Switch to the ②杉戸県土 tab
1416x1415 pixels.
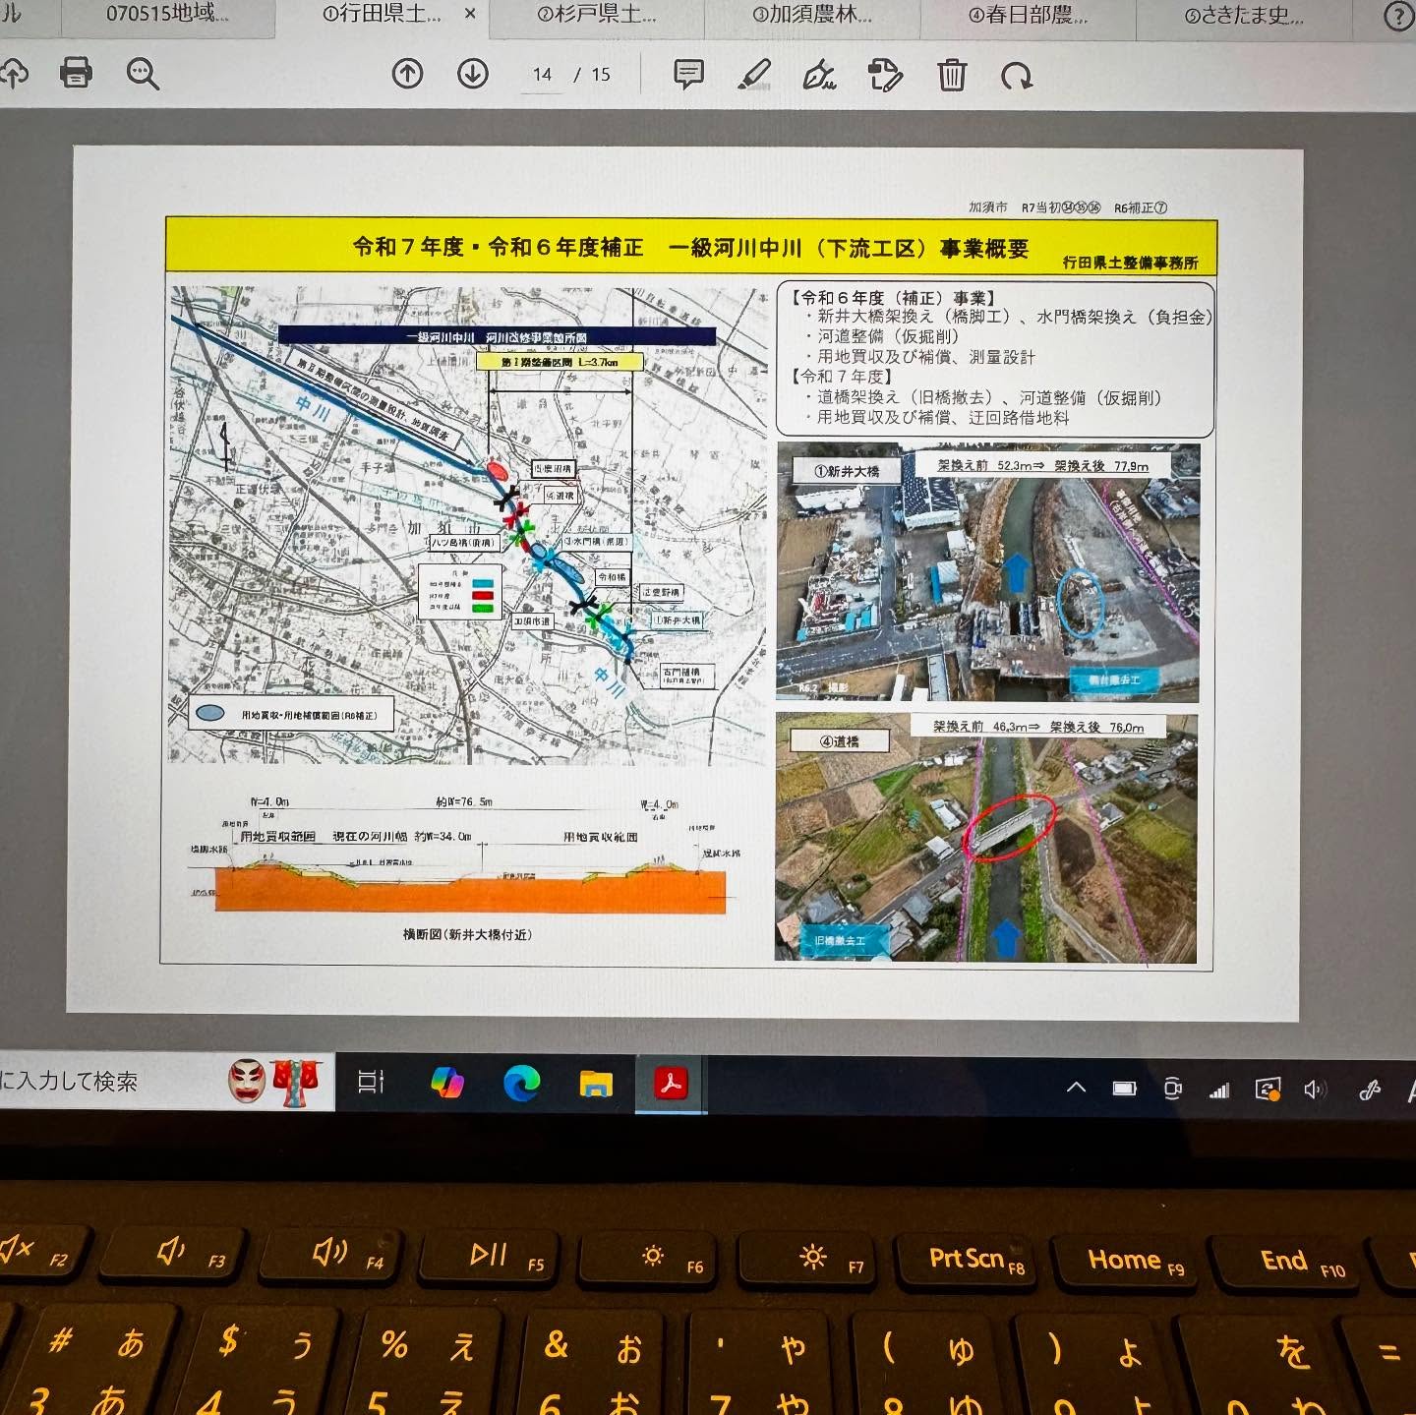tap(596, 15)
